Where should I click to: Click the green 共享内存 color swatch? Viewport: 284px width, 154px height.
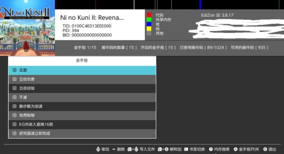click(149, 19)
